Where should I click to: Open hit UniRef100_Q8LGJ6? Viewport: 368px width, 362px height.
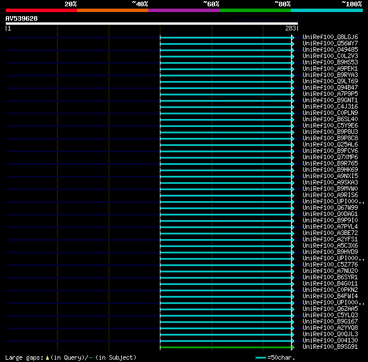coord(330,37)
